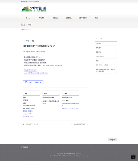Open sidebar menu item 月間表示
This screenshot has width=138, height=161.
[x=106, y=43]
